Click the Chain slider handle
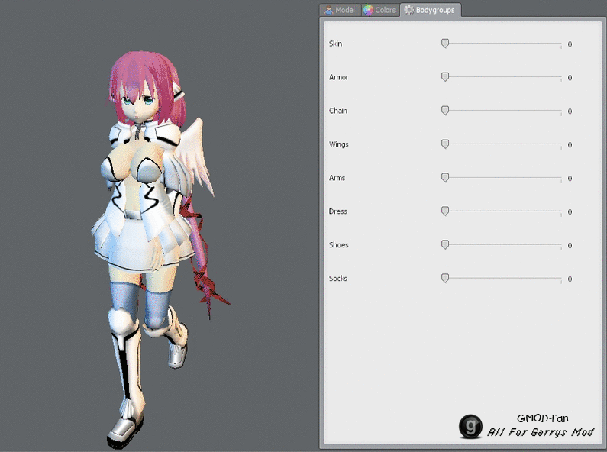The width and height of the screenshot is (607, 452). [x=445, y=110]
